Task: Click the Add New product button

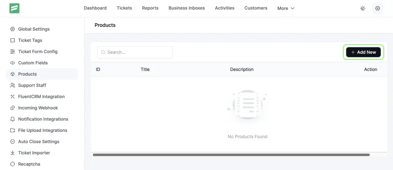Action: click(363, 52)
